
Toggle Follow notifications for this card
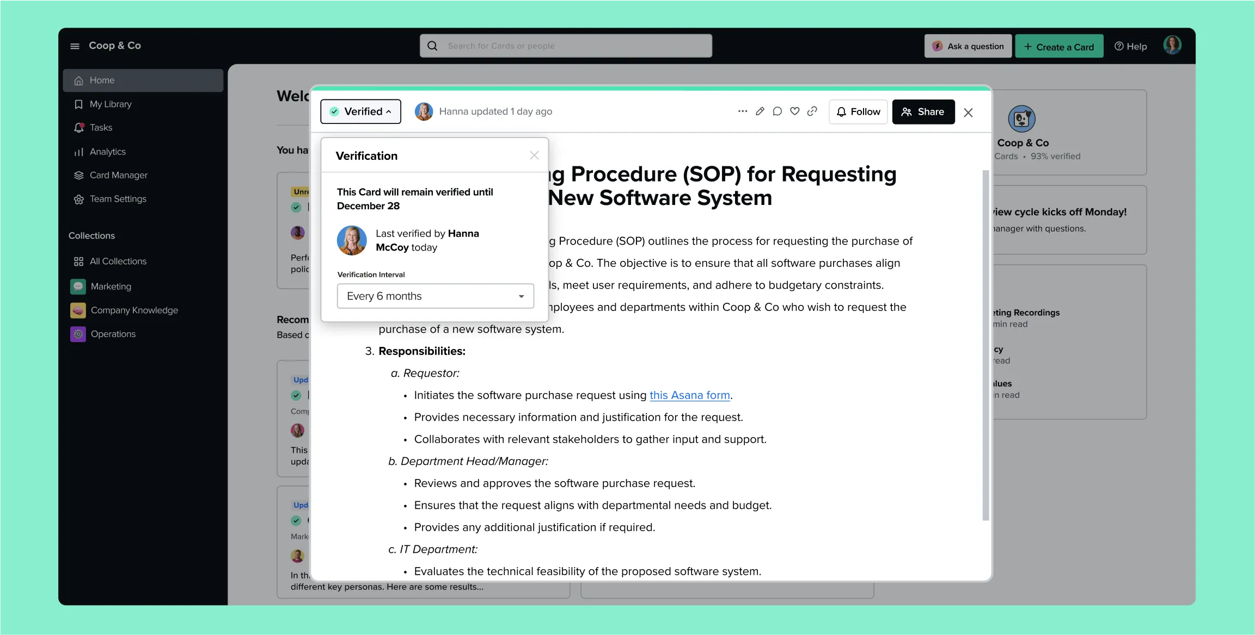(x=858, y=111)
